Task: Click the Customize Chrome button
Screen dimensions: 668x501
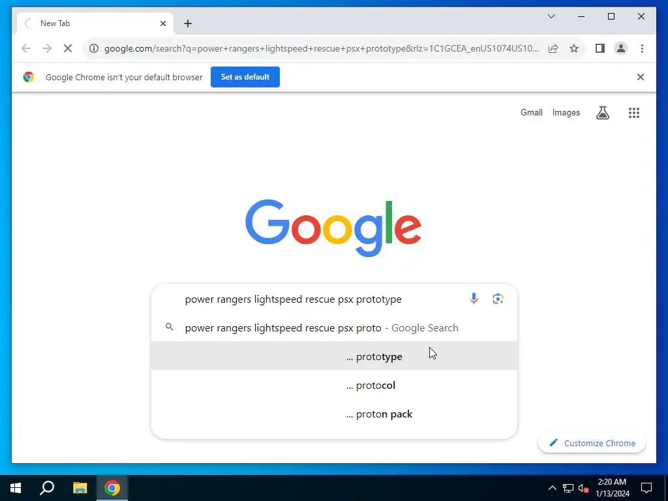Action: coord(592,443)
